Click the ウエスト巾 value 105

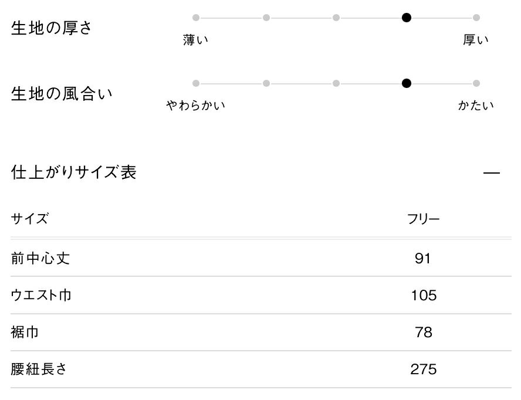[x=424, y=296]
